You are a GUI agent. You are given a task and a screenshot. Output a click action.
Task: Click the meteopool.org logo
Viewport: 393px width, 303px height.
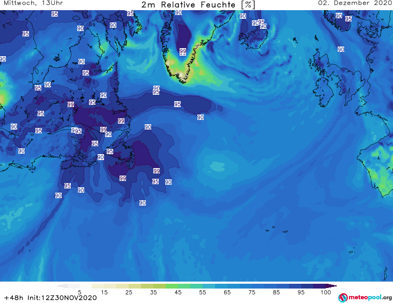[x=365, y=298]
